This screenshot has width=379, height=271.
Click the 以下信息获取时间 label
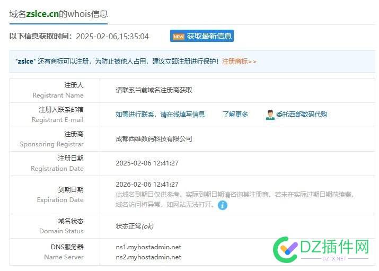pos(40,36)
